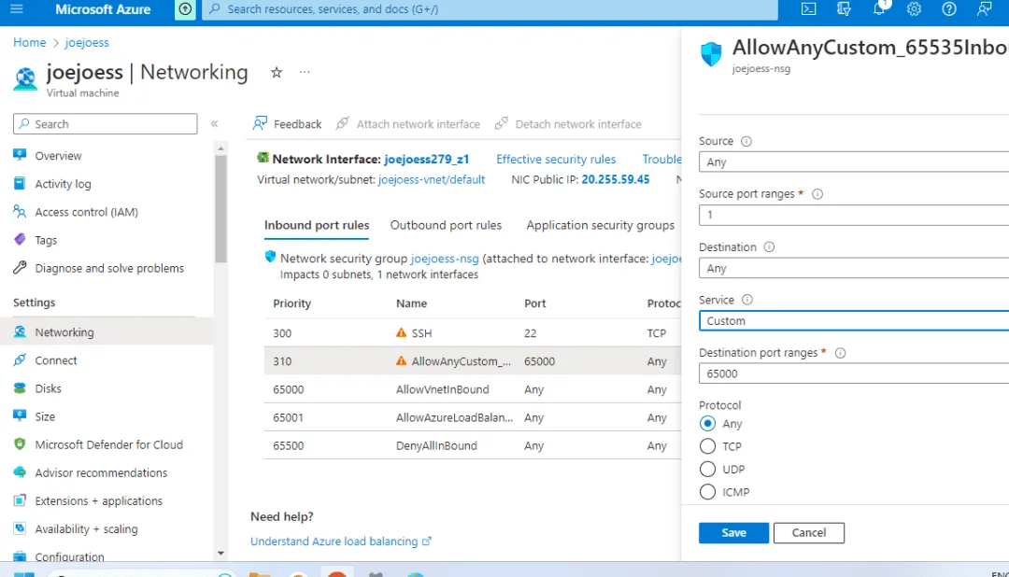Screen dimensions: 1009x577
Task: Open Networking in the Settings menu
Action: click(x=107, y=332)
